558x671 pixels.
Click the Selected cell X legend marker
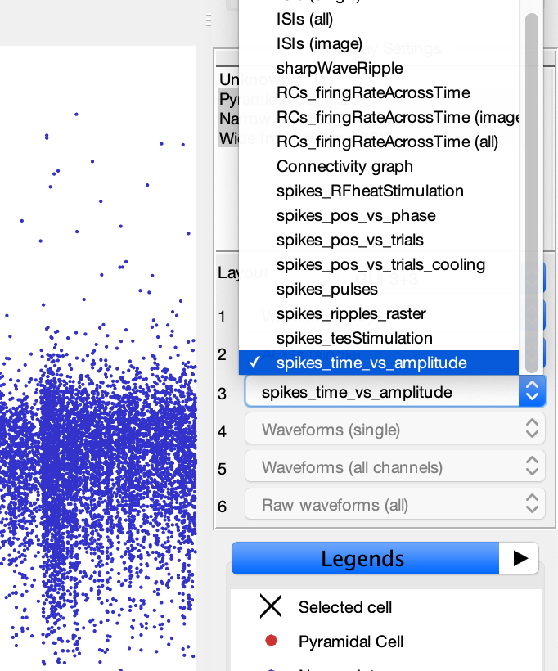pyautogui.click(x=271, y=606)
